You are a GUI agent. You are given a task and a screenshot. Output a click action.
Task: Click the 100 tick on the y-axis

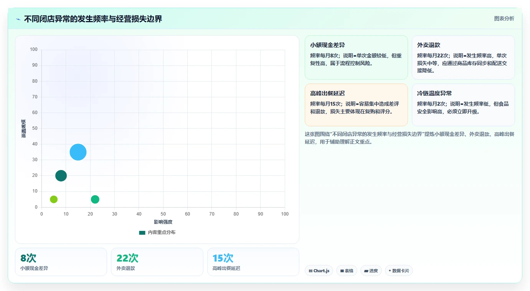(34, 50)
